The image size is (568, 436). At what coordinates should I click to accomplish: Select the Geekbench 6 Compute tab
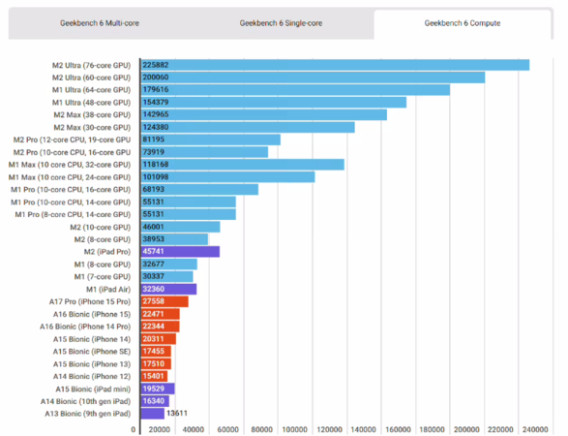[x=463, y=23]
